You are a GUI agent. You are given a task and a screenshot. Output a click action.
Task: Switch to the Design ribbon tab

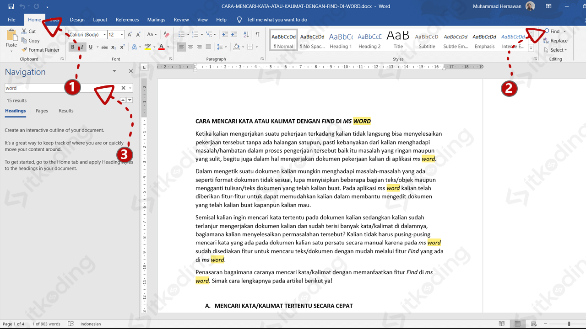77,20
